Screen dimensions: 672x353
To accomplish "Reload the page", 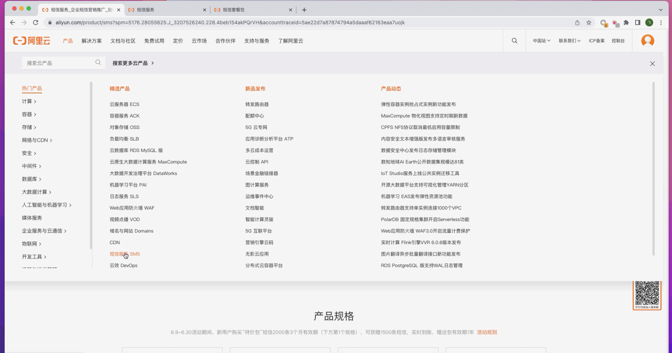I will click(x=36, y=22).
